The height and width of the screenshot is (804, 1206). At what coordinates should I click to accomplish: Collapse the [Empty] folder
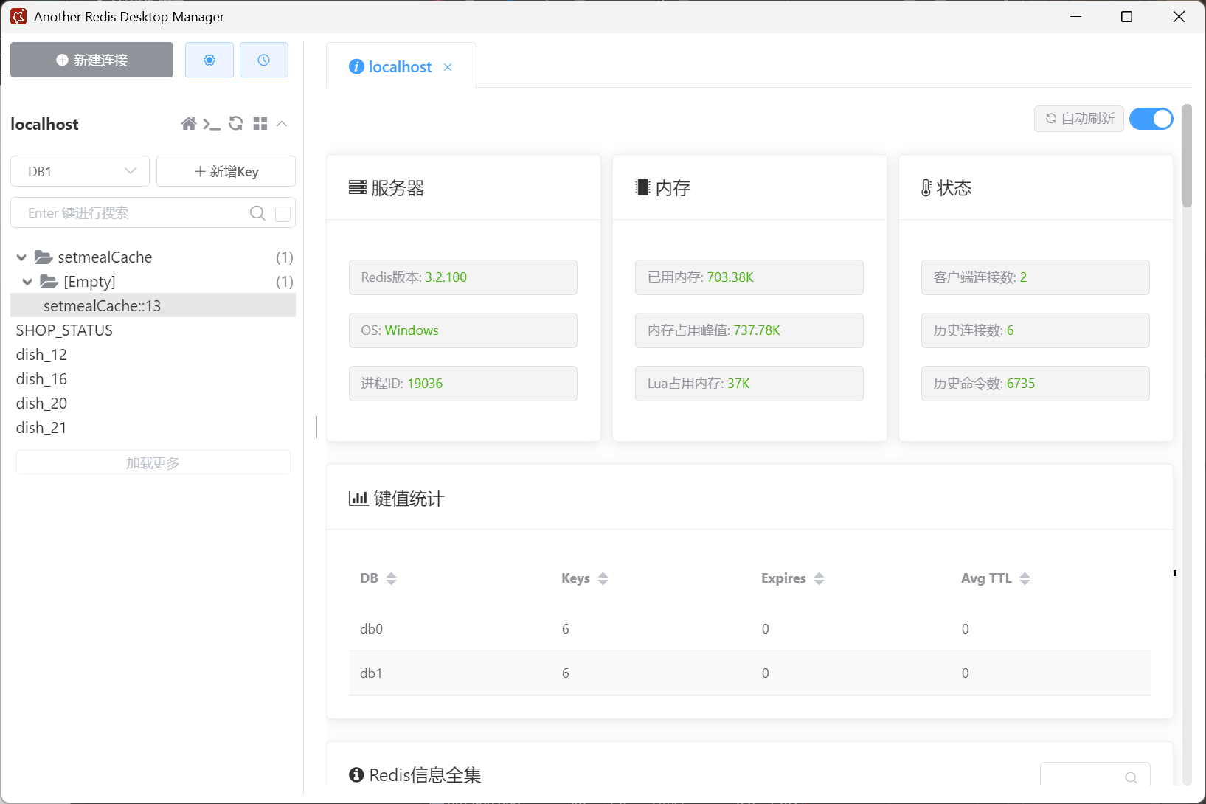pyautogui.click(x=27, y=282)
